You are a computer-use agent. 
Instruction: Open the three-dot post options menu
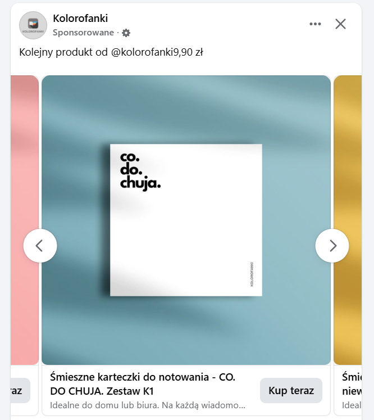coord(315,24)
